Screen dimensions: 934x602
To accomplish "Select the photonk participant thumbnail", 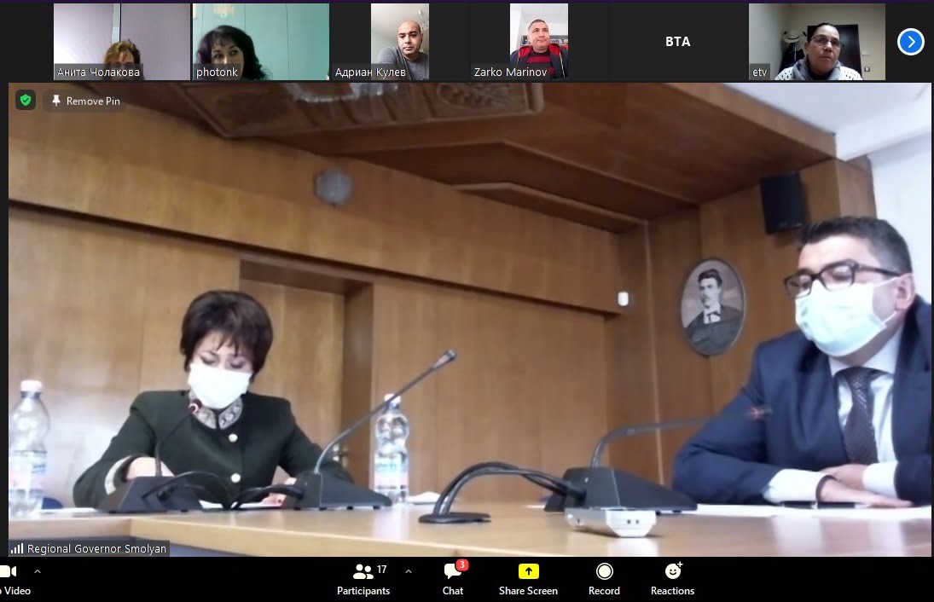I will [x=261, y=42].
